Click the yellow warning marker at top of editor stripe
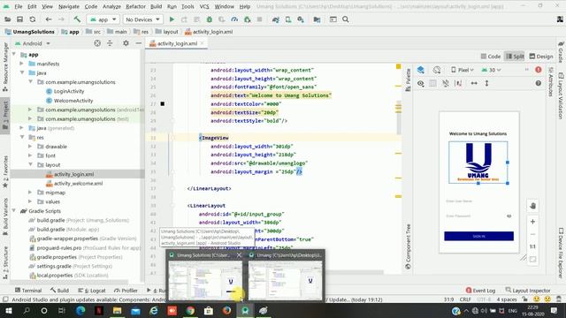Image resolution: width=566 pixels, height=318 pixels. coord(398,66)
